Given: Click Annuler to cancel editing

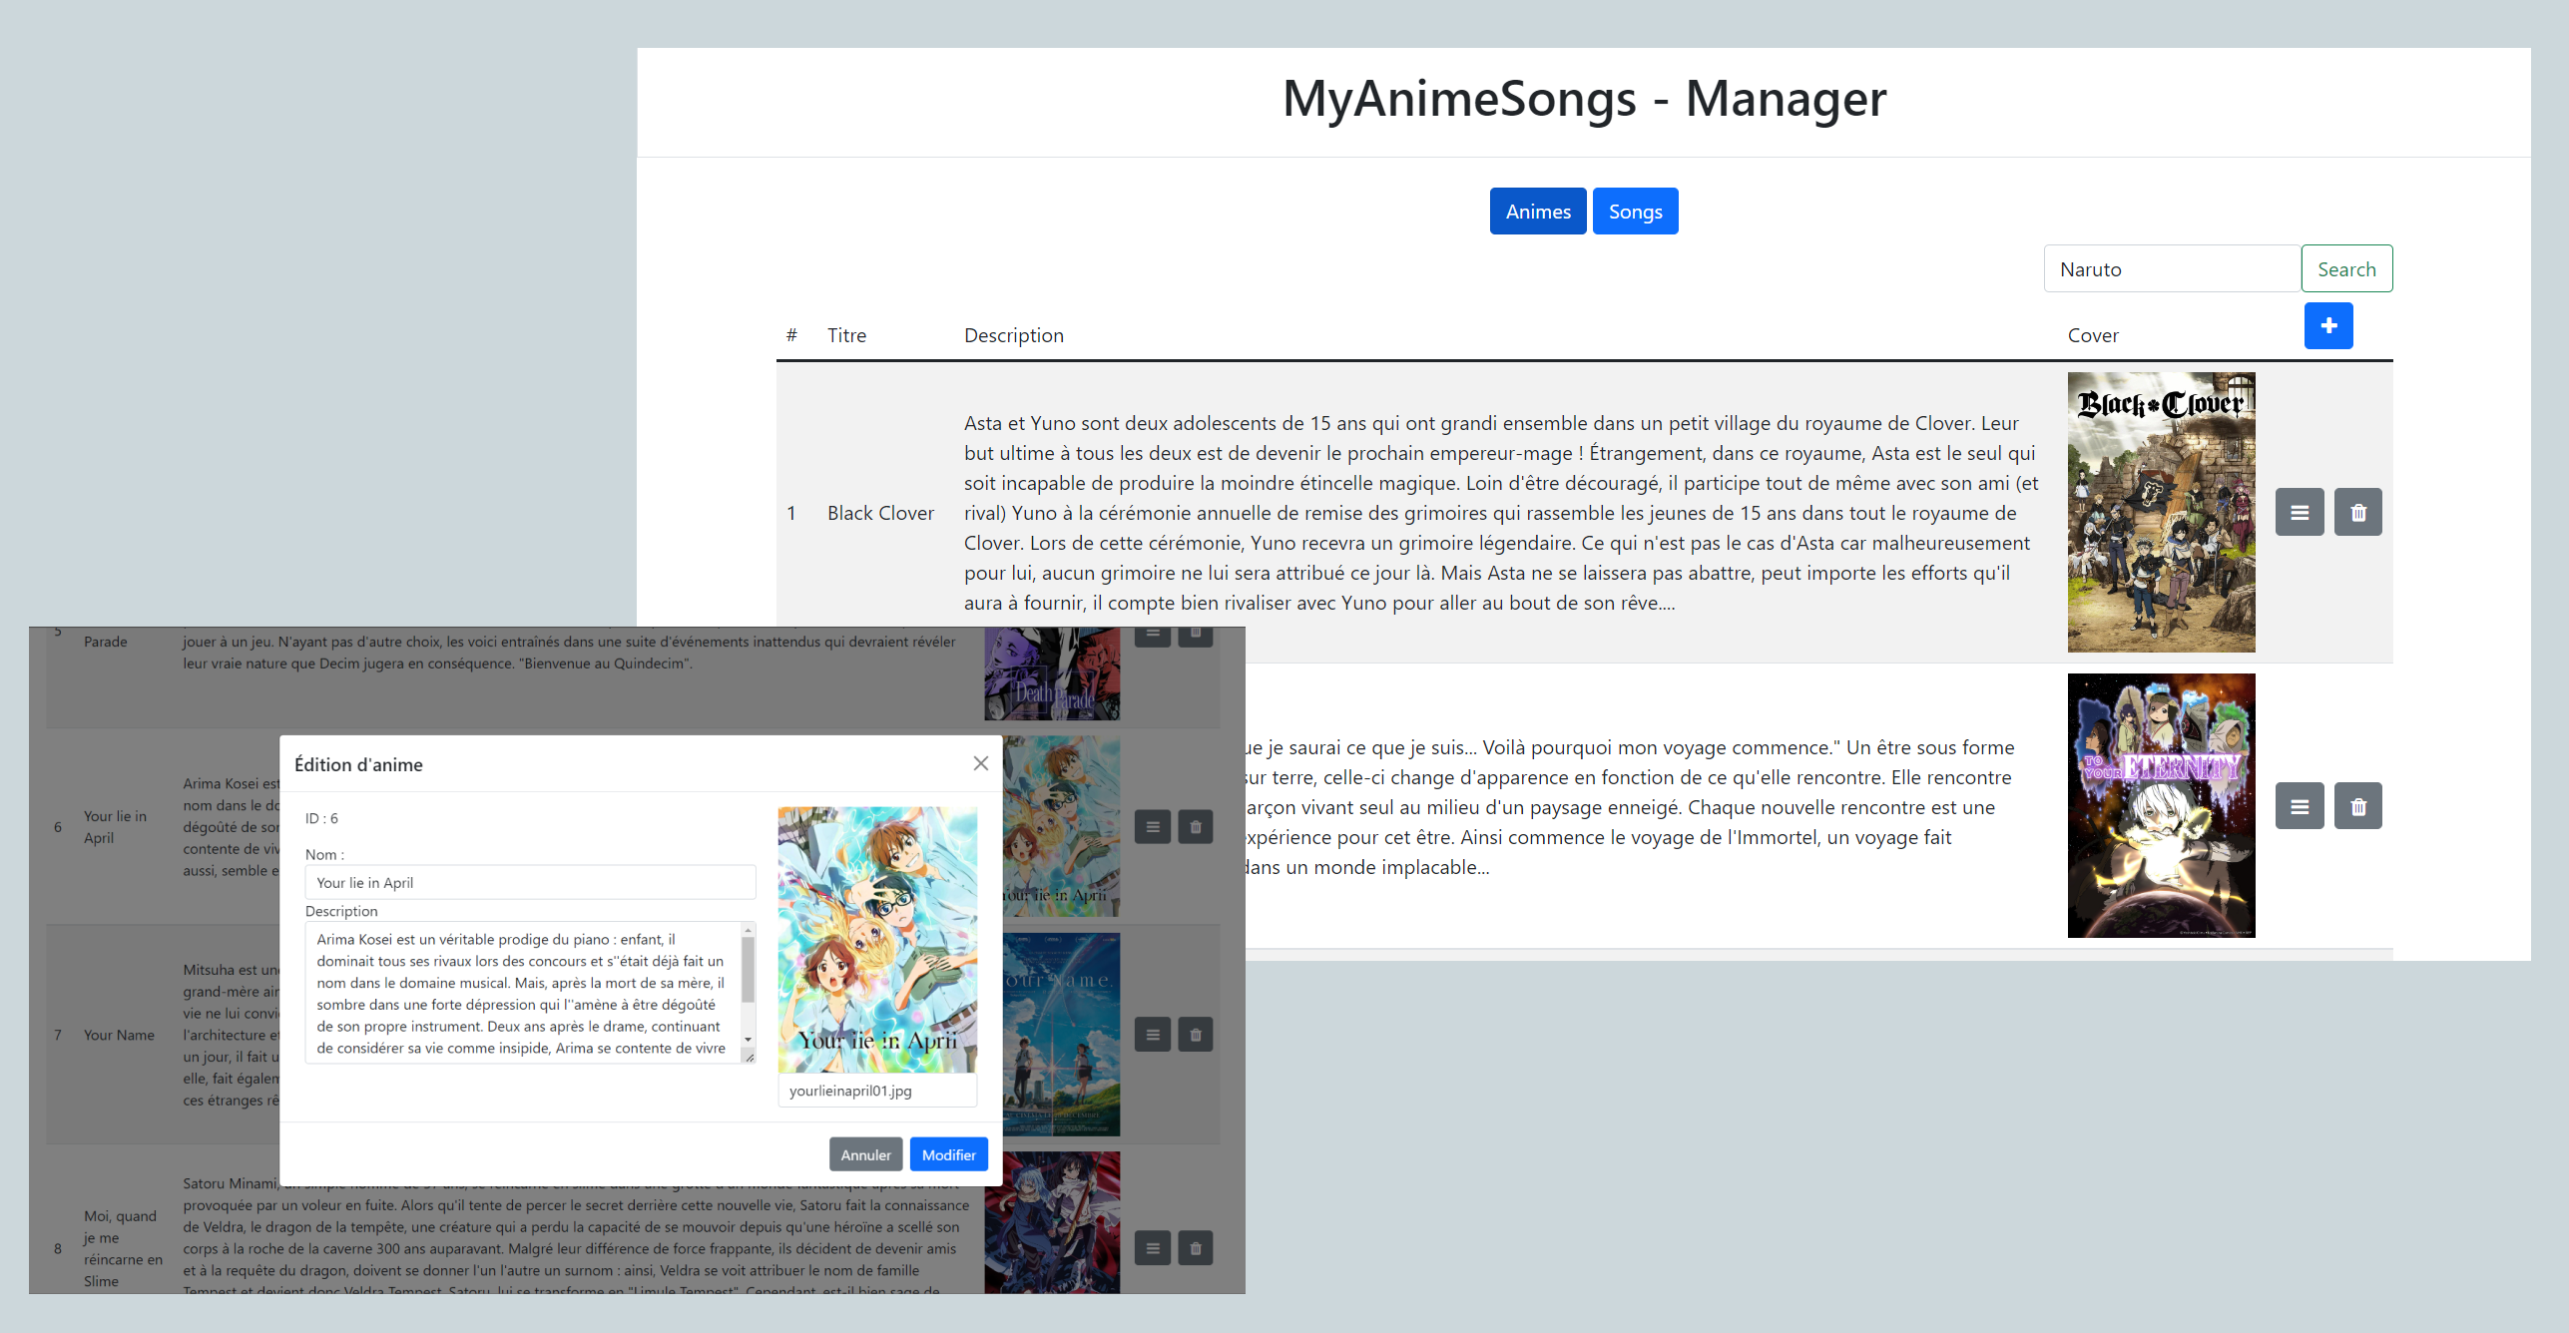Looking at the screenshot, I should click(865, 1154).
